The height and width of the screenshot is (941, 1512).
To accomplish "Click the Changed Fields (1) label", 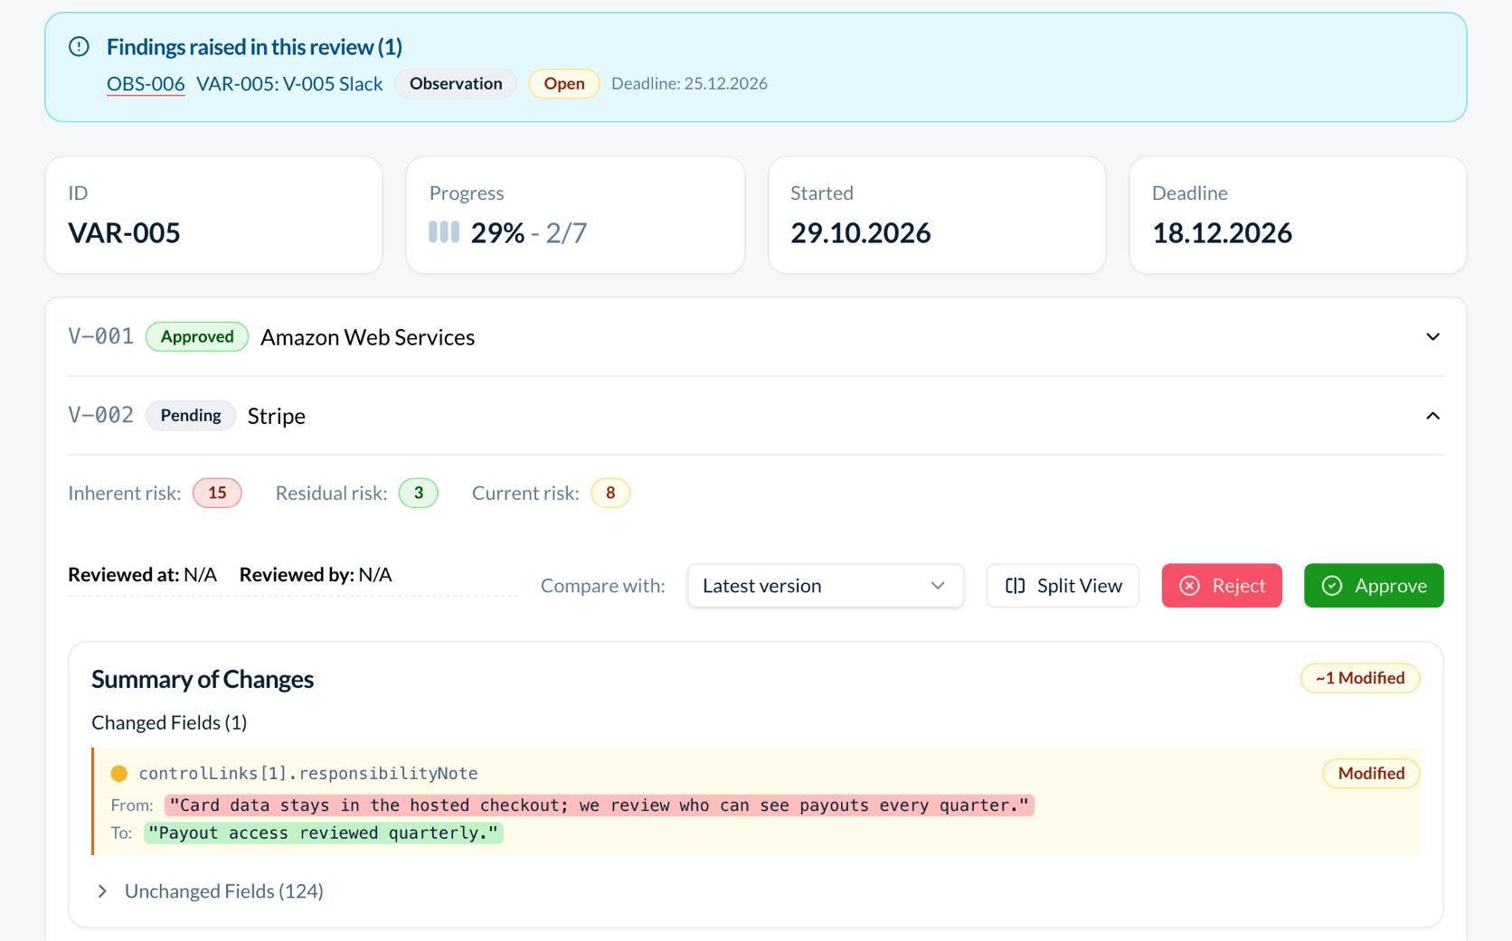I will point(169,722).
